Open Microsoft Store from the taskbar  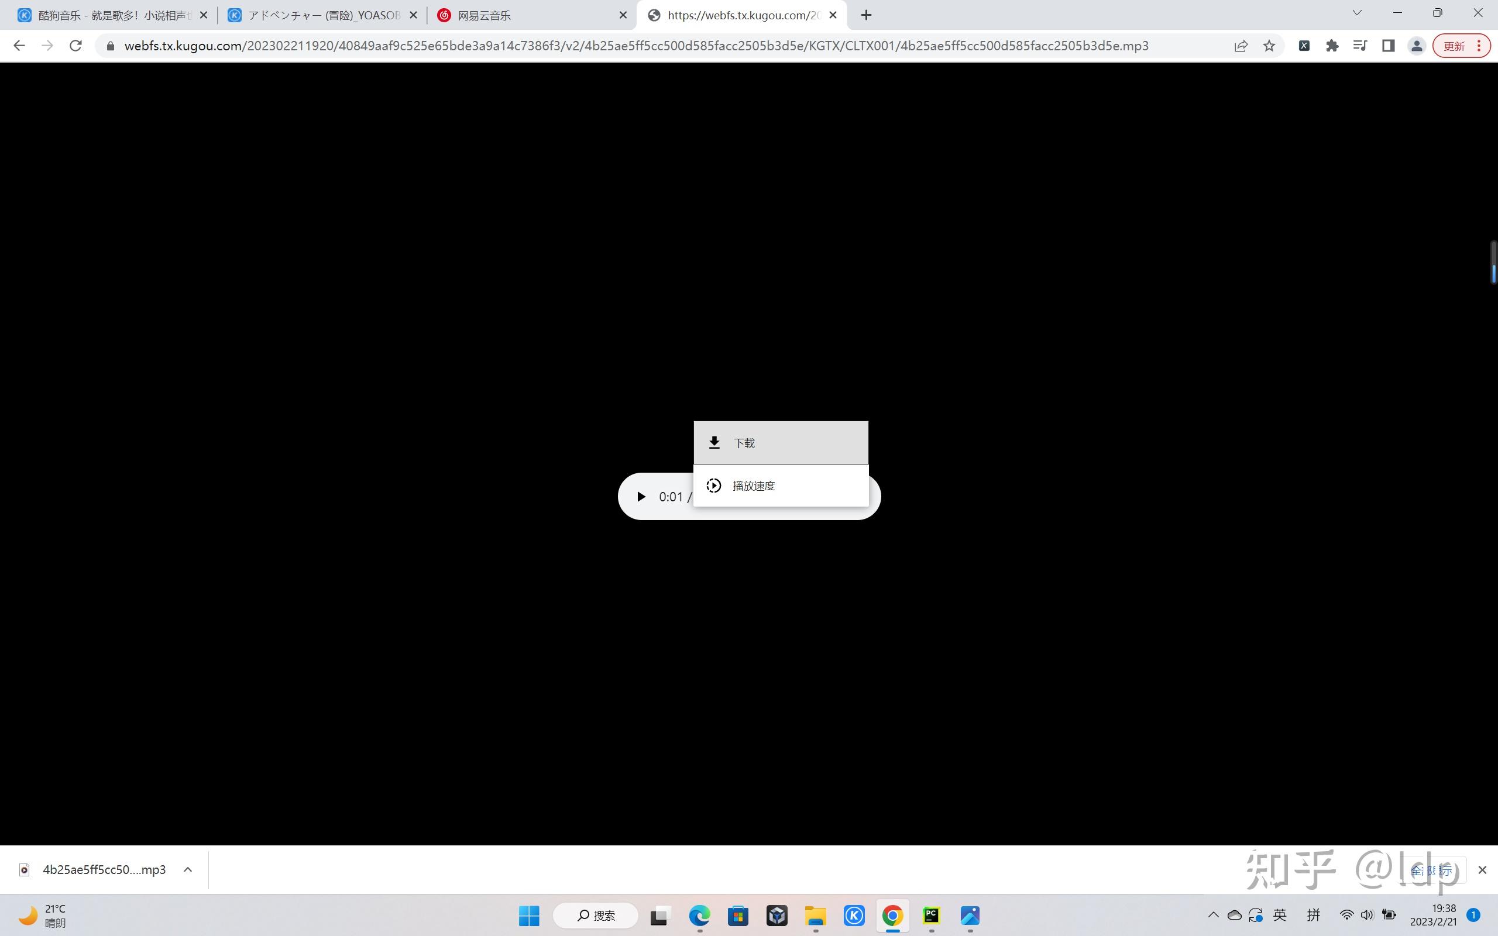738,916
